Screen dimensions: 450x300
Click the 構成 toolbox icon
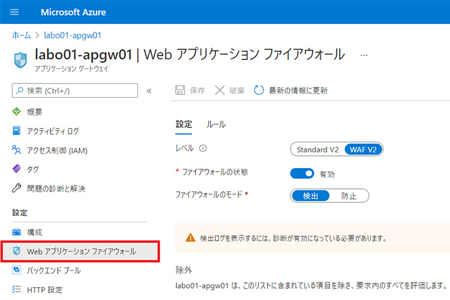click(x=16, y=232)
